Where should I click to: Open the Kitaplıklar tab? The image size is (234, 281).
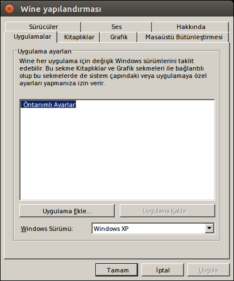(x=79, y=37)
